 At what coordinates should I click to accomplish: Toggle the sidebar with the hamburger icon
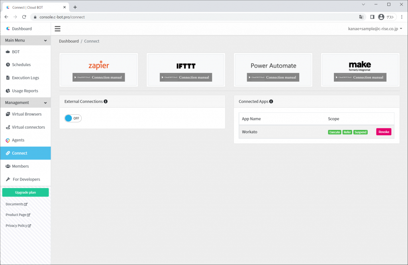(x=57, y=29)
